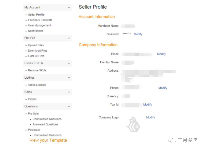Select Upload Files option
Viewport: 204px width, 149px height.
click(36, 45)
